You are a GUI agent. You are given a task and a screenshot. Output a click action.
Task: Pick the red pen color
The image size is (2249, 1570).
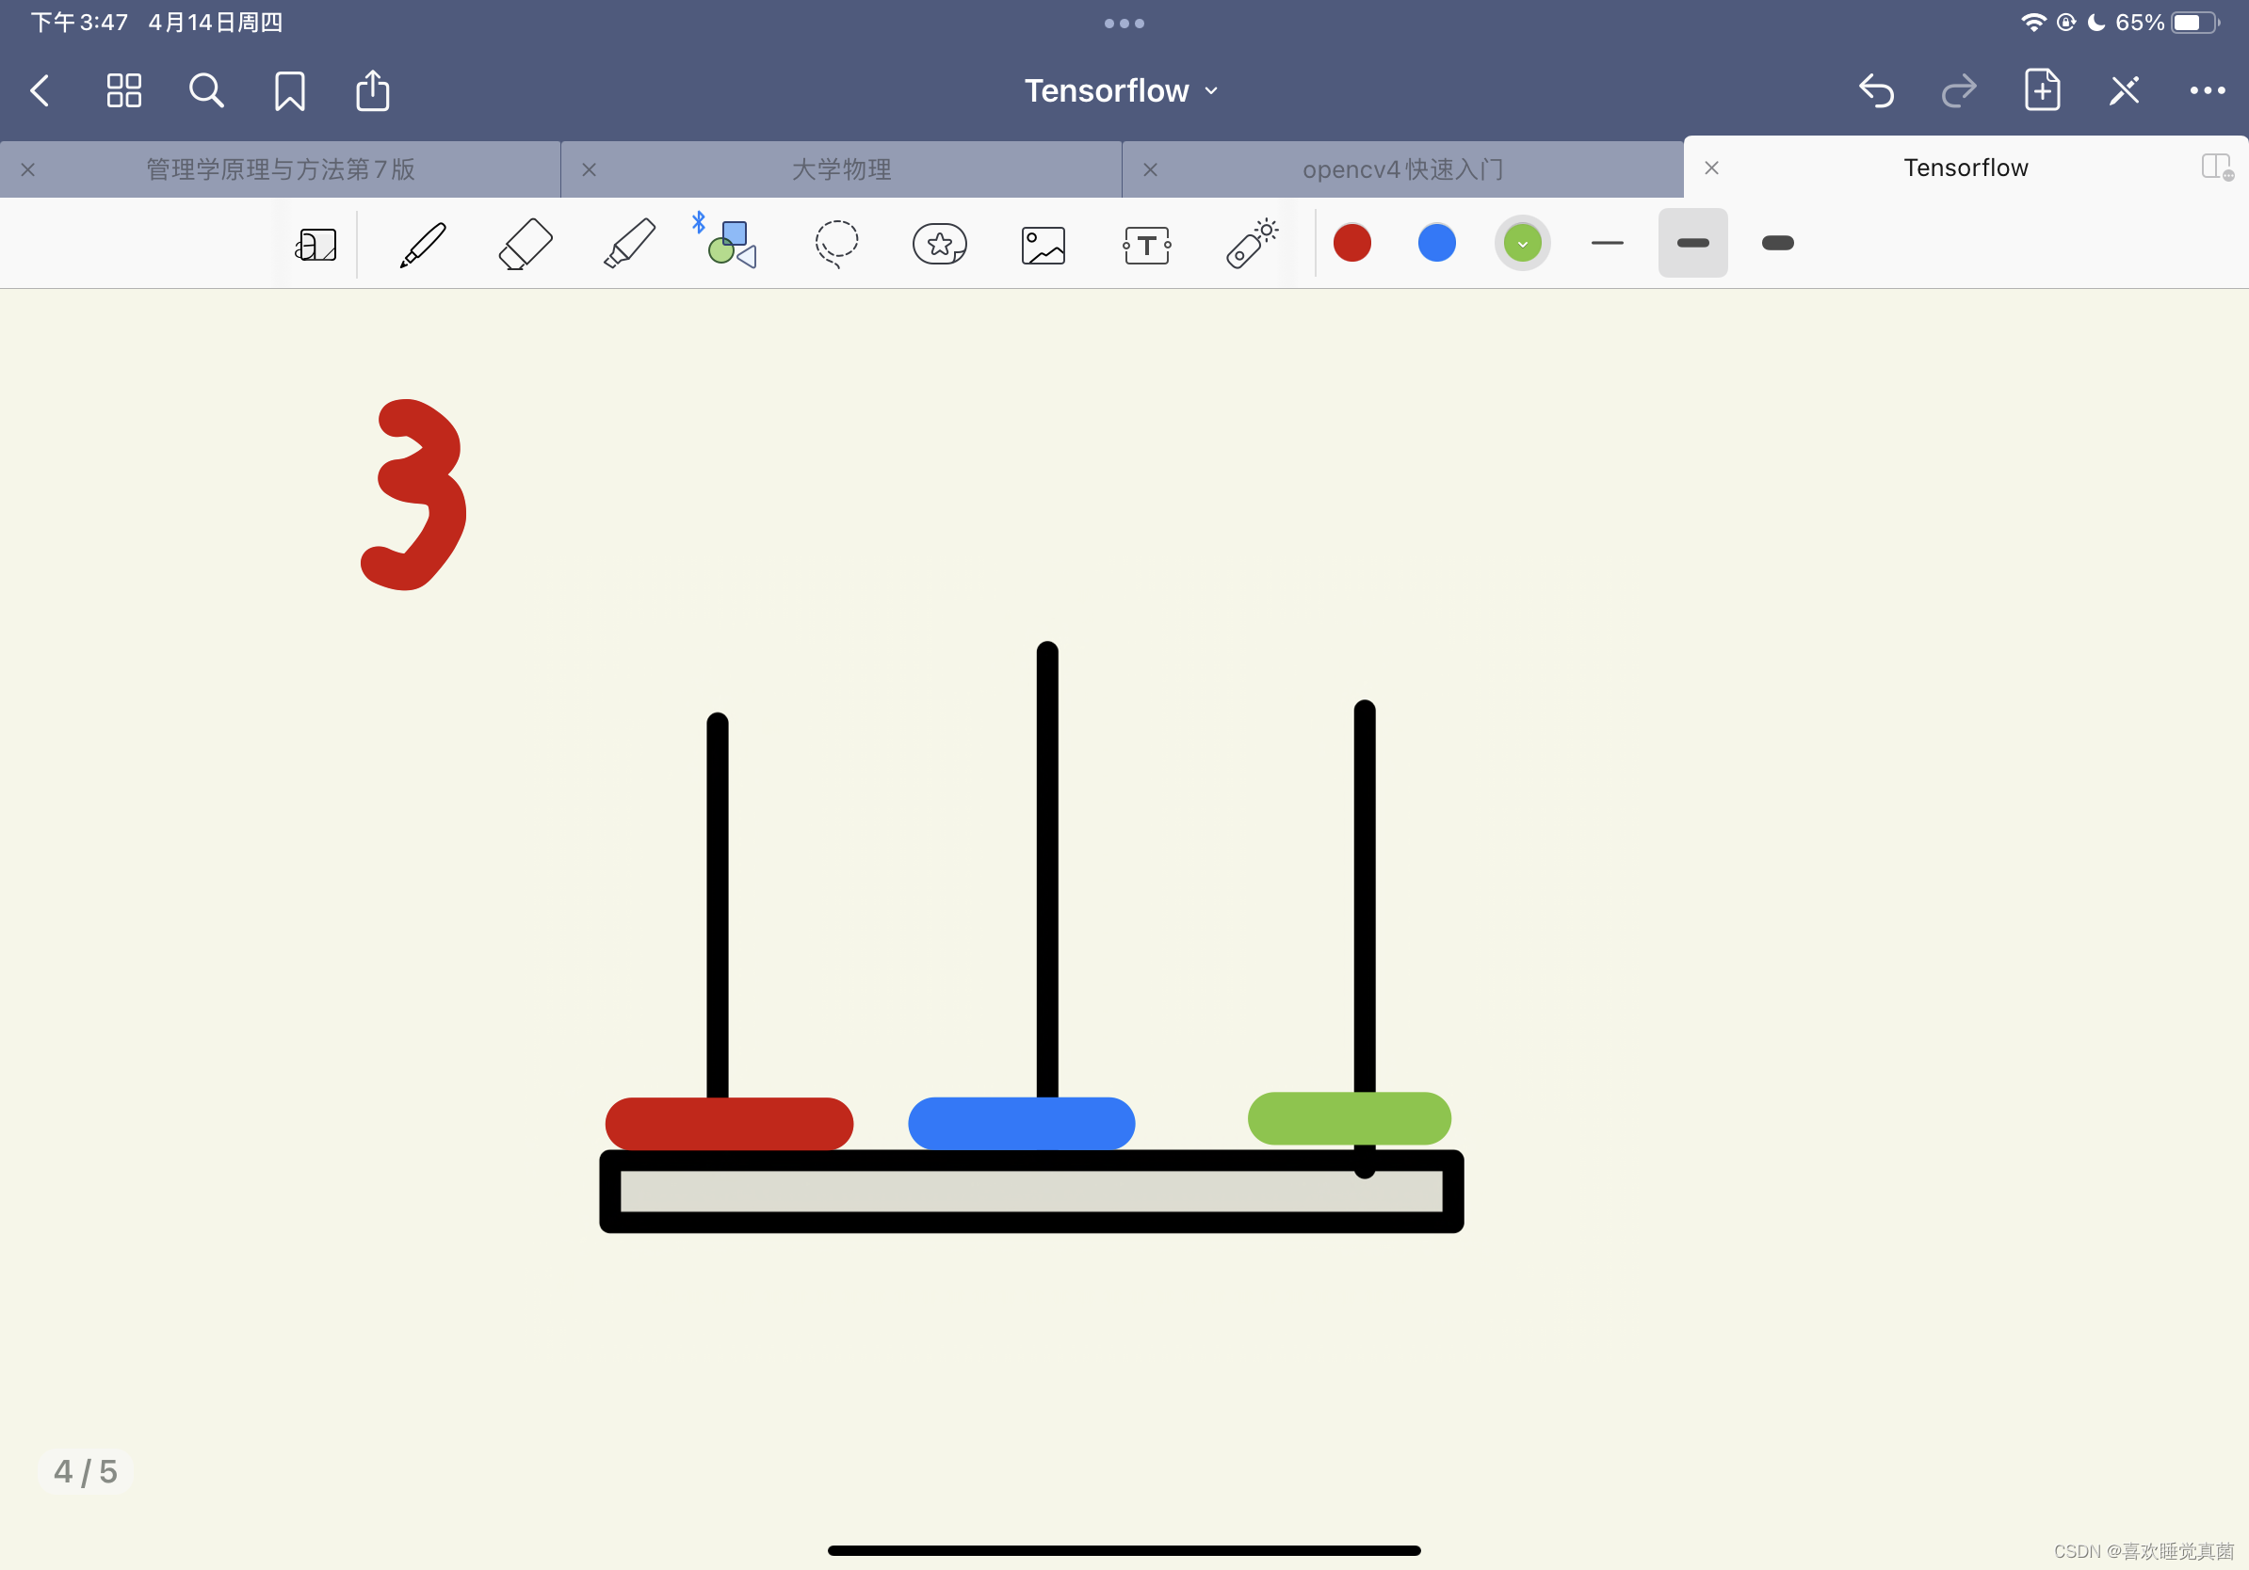1351,243
